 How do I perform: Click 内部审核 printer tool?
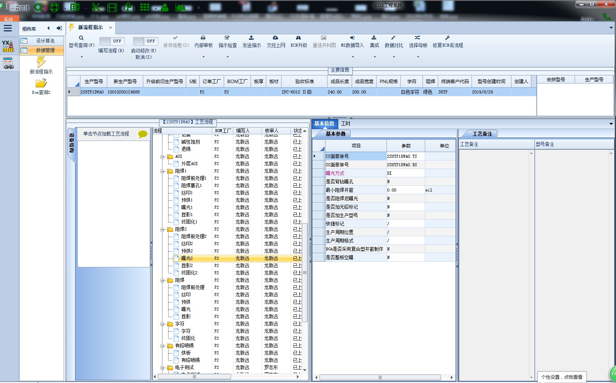click(203, 42)
